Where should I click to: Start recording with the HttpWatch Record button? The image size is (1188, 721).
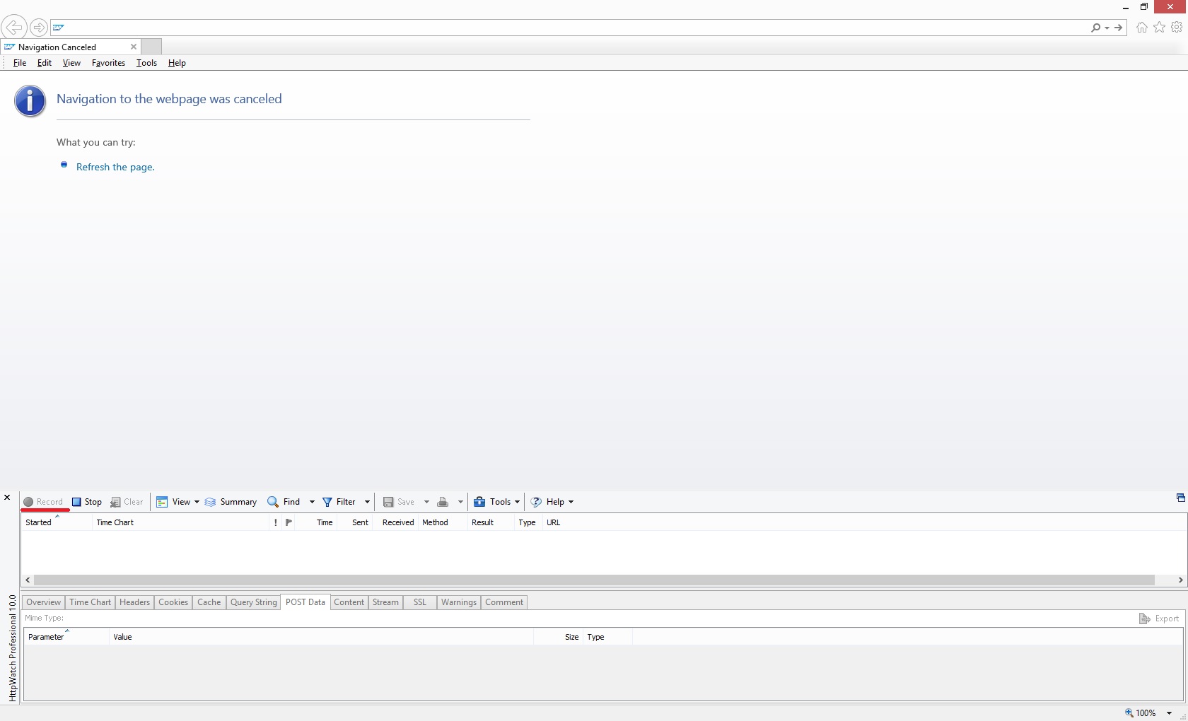tap(43, 502)
